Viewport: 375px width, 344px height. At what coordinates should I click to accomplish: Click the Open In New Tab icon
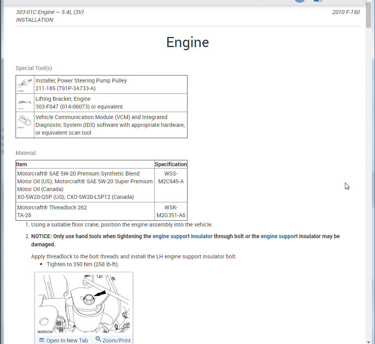(42, 340)
